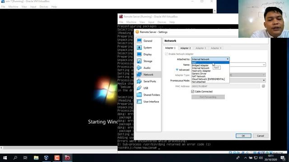The image size is (289, 162).
Task: Open Serial Ports settings category icon
Action: click(x=140, y=81)
